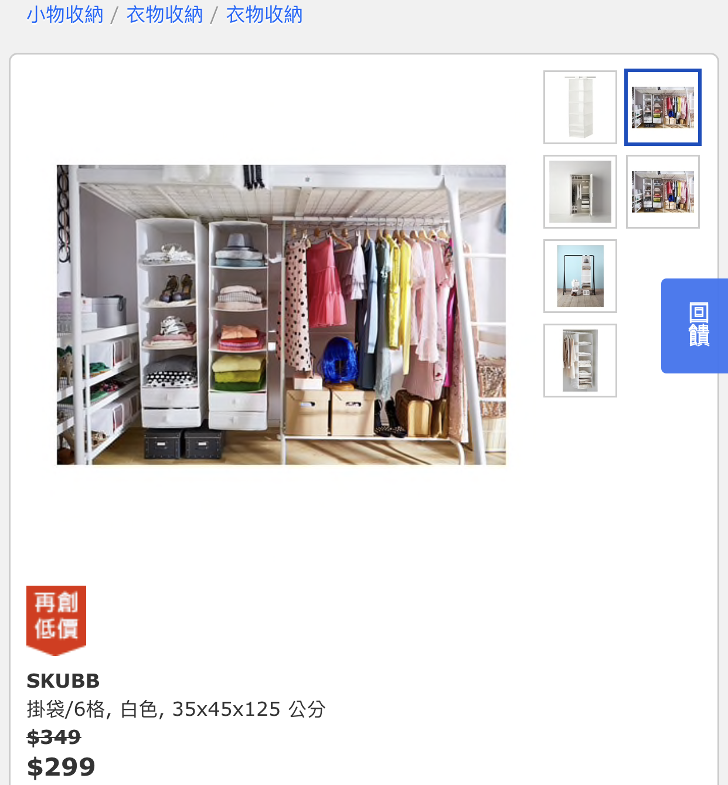Select the highlighted wardrobe scene thumbnail
Image resolution: width=728 pixels, height=785 pixels.
[663, 107]
